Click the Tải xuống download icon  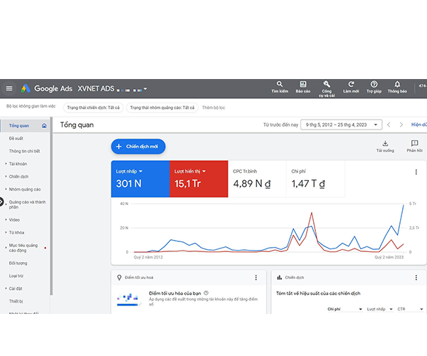click(385, 144)
